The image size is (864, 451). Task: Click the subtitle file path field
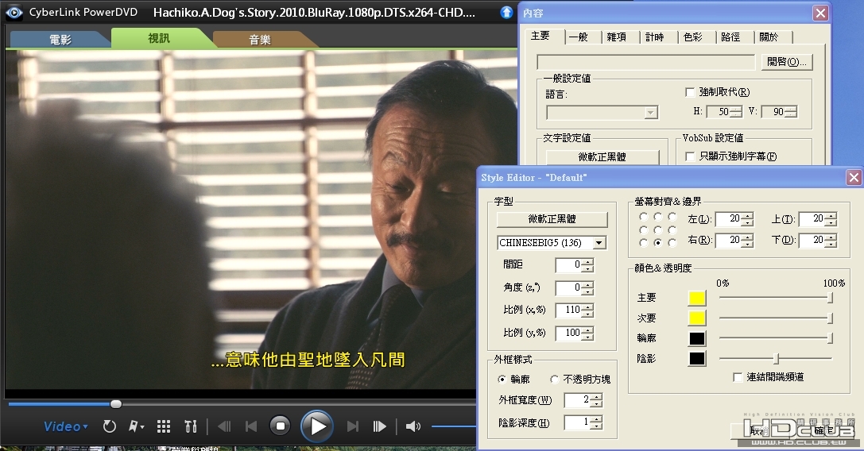[x=645, y=62]
